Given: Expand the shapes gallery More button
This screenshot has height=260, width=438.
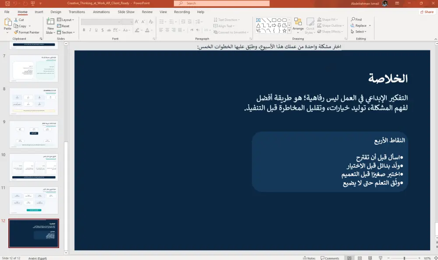Looking at the screenshot, I should 290,31.
